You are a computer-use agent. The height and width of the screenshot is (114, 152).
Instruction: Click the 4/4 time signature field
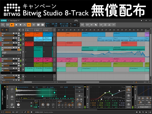(56, 26)
